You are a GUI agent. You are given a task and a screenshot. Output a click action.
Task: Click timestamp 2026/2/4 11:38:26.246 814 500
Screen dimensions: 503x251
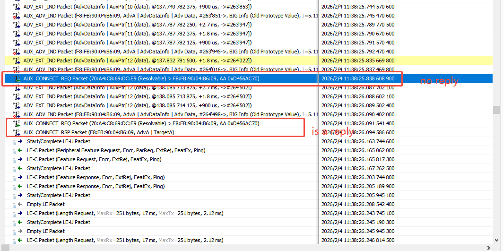(x=358, y=240)
